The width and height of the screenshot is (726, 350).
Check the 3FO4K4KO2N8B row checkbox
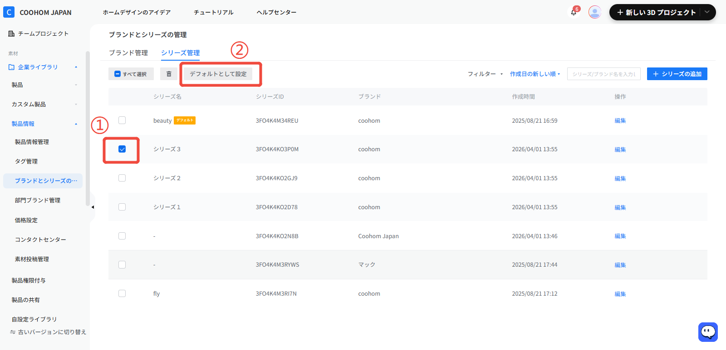click(122, 236)
